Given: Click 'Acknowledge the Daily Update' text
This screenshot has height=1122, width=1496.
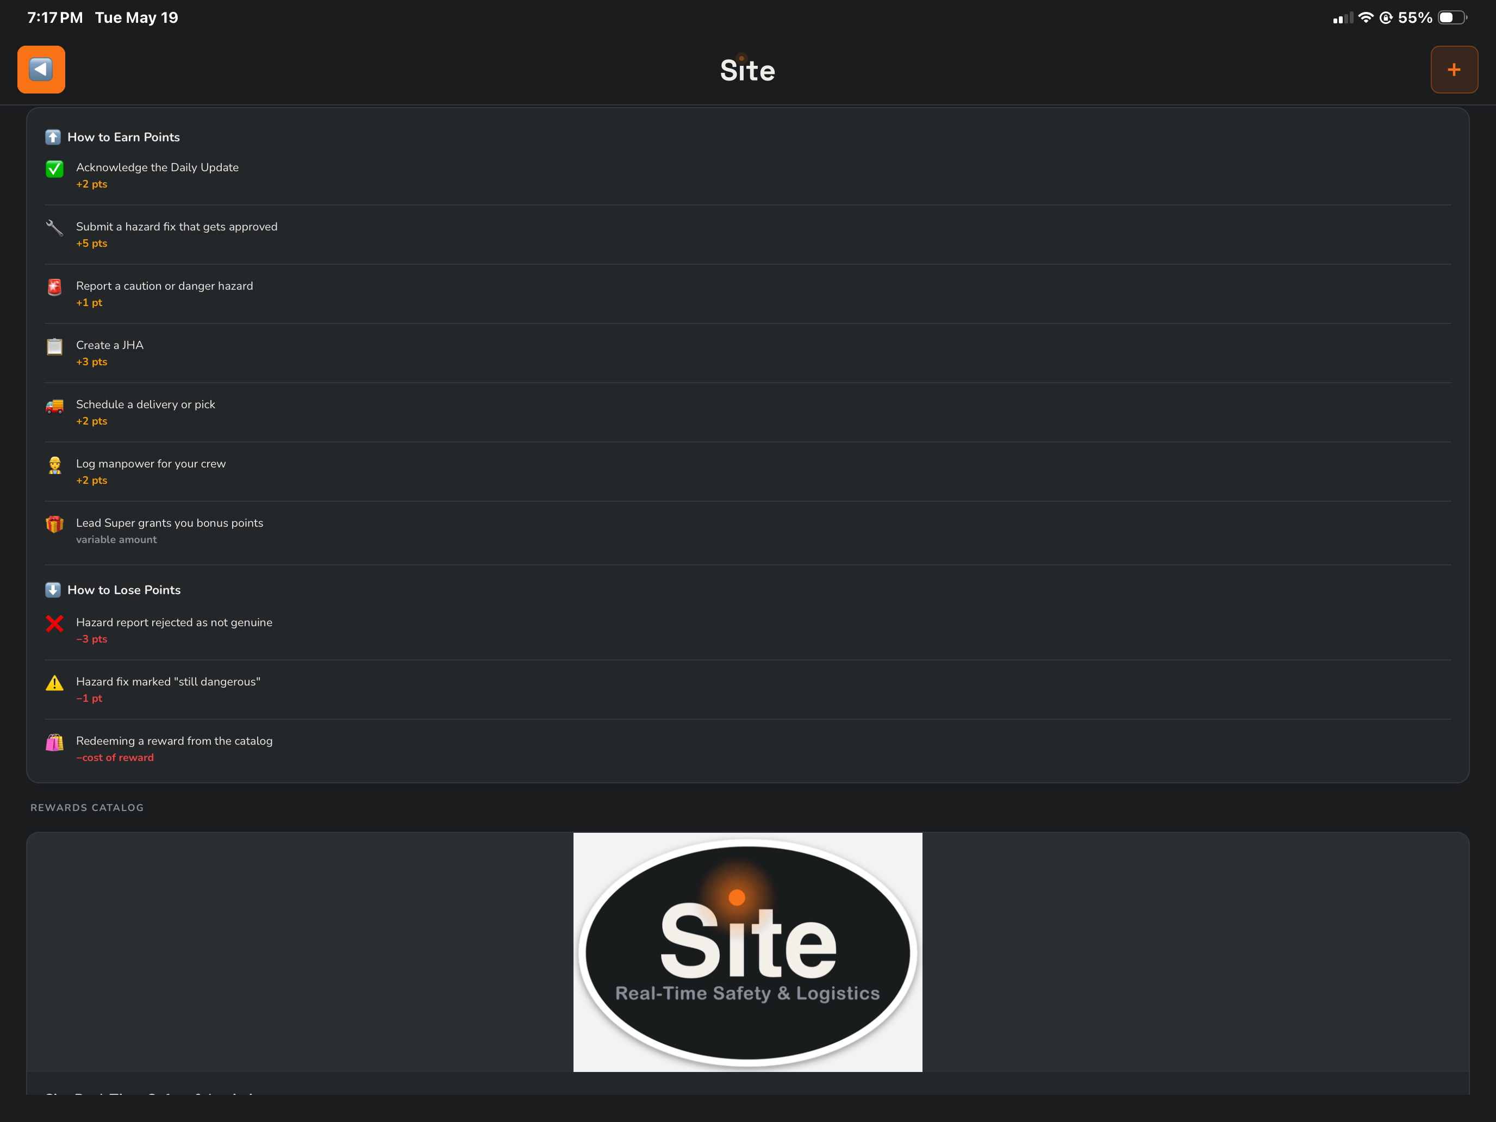Looking at the screenshot, I should (x=158, y=167).
